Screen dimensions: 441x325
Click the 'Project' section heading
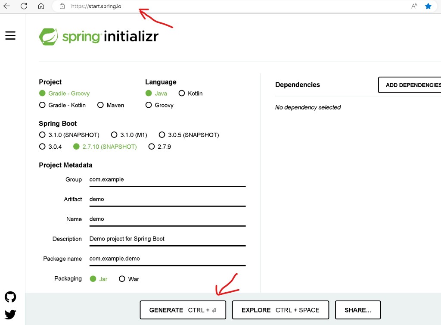coord(50,82)
